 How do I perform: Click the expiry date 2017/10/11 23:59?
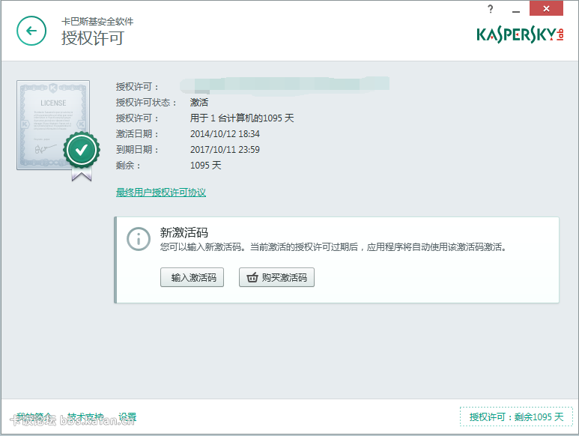point(225,150)
